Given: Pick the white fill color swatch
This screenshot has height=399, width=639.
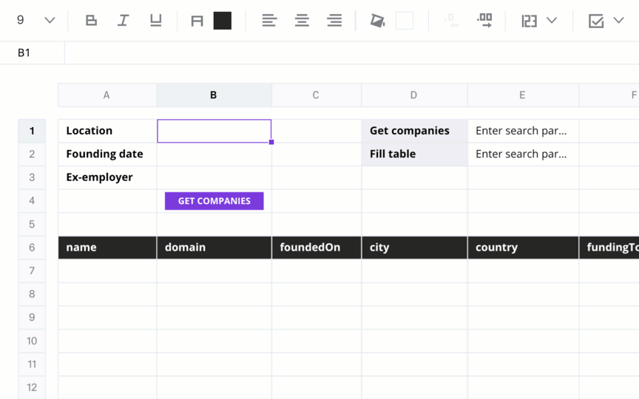Looking at the screenshot, I should tap(405, 21).
